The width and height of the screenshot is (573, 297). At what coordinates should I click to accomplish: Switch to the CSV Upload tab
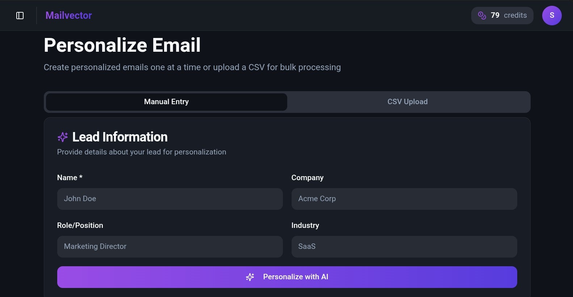click(407, 102)
